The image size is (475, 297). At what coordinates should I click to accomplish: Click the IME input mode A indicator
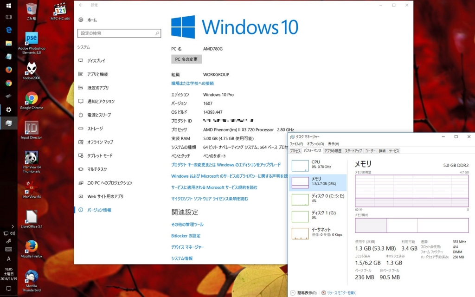[8, 259]
